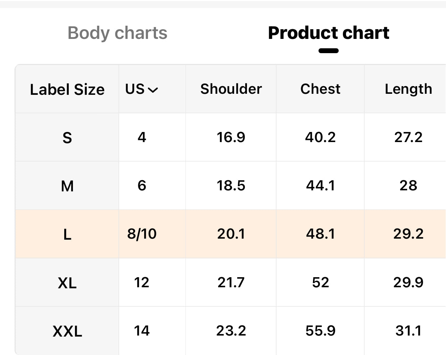
Task: Click the 21.7 shoulder value for XL
Action: [x=231, y=282]
